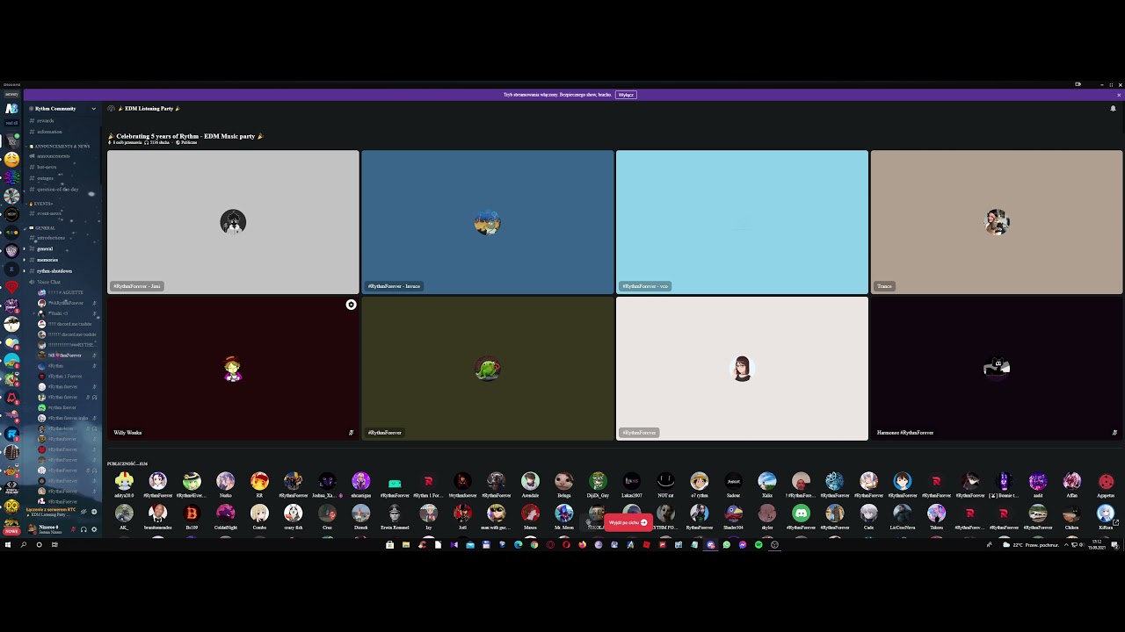The image size is (1125, 632).
Task: Click audience member ColdatNight avatar
Action: tap(225, 513)
